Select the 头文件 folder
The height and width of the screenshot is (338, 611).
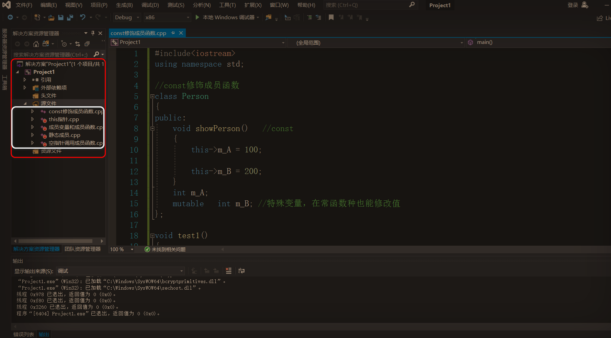48,95
